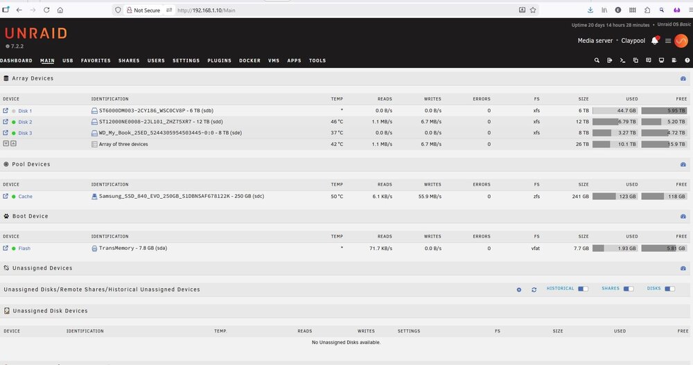This screenshot has width=693, height=365.
Task: Click the UNRAID logo
Action: click(36, 33)
